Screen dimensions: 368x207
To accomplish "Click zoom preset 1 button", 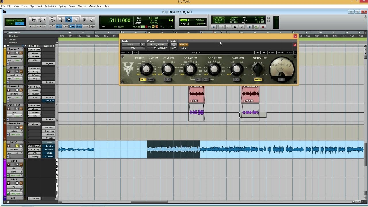I will point(30,26).
